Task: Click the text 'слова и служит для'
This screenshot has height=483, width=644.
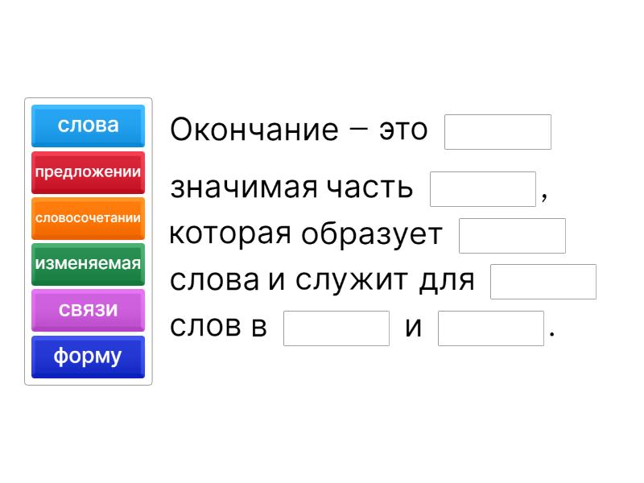Action: (x=322, y=281)
